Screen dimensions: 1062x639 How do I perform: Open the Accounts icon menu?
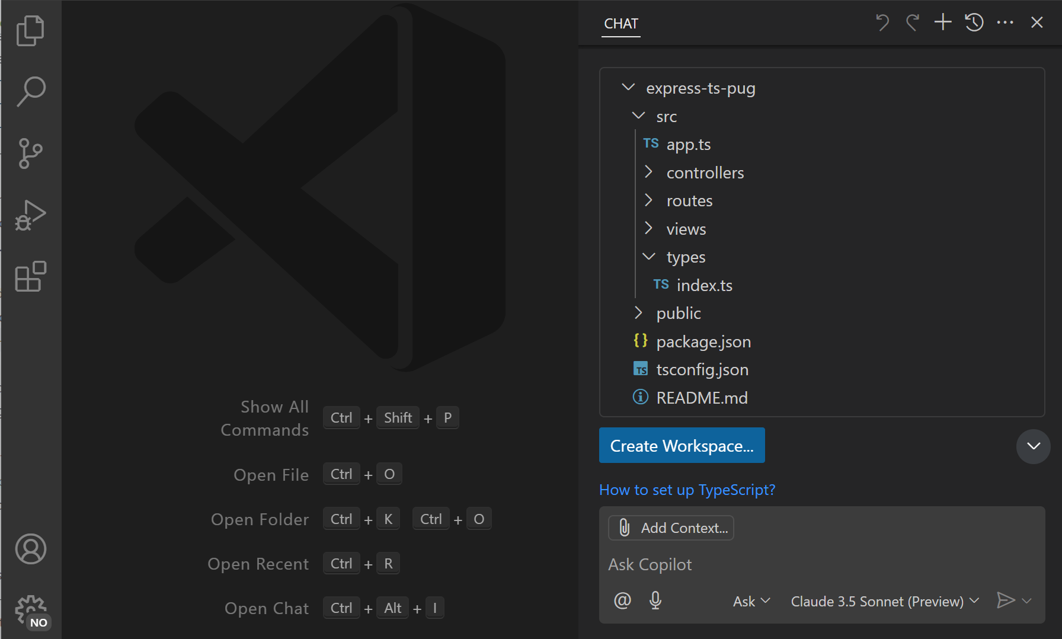pyautogui.click(x=31, y=549)
